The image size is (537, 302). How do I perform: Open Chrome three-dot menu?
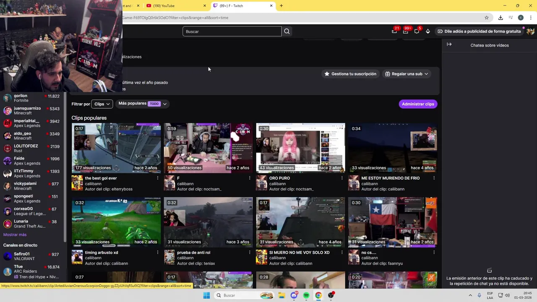coord(531,18)
